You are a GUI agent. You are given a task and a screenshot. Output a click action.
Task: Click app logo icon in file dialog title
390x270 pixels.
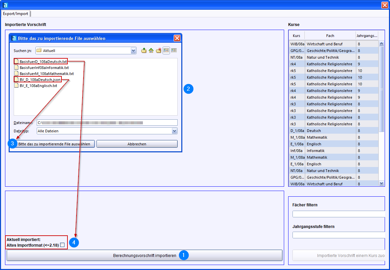click(14, 38)
